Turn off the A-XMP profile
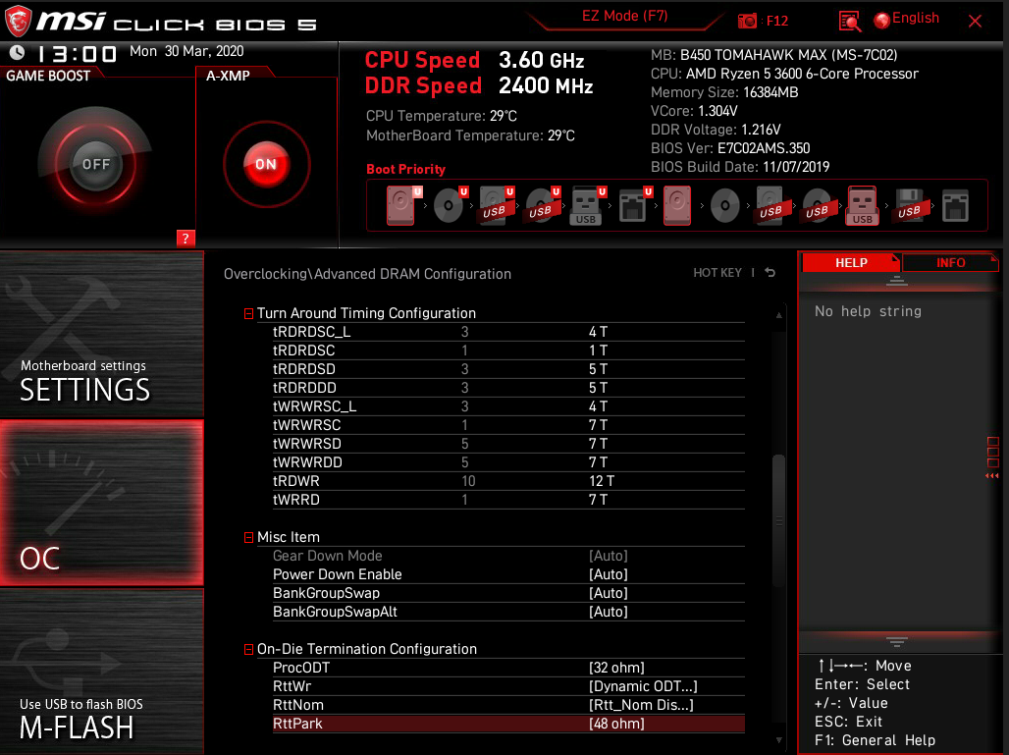 point(264,165)
